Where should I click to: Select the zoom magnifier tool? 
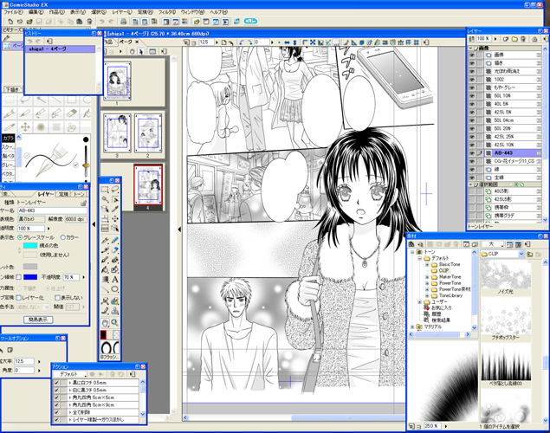(x=114, y=322)
